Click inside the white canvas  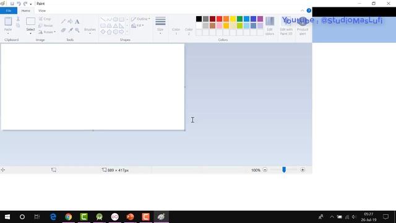point(93,87)
